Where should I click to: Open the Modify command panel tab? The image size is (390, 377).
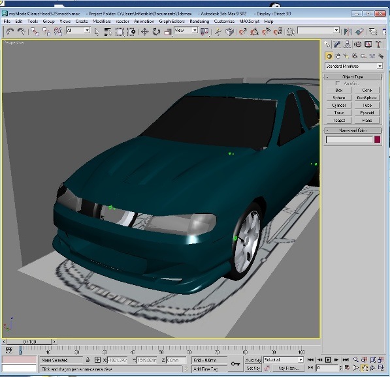[x=337, y=44]
